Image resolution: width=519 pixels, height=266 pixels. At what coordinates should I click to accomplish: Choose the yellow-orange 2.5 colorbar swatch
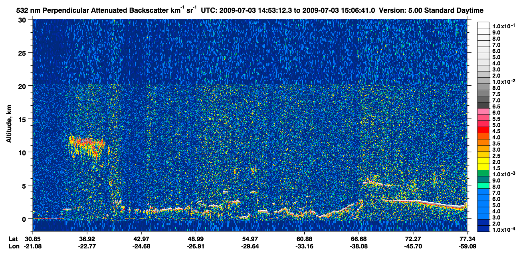483,155
